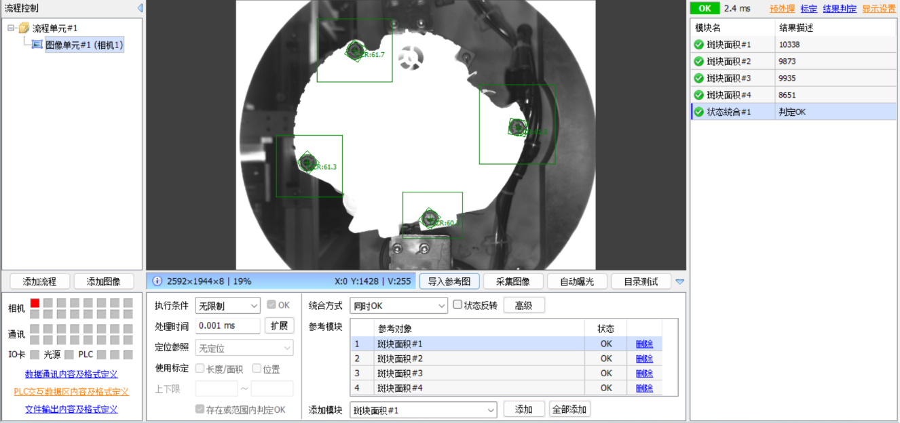900x423 pixels.
Task: Click the 导入参考图 button
Action: coord(449,281)
